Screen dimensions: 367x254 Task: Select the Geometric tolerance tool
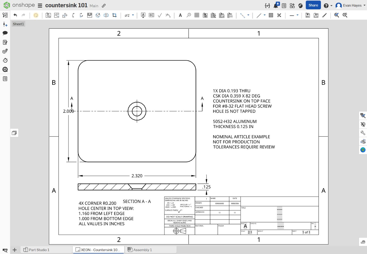pos(152,15)
